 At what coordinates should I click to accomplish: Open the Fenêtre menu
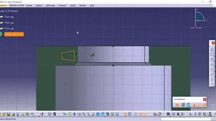tap(83, 5)
